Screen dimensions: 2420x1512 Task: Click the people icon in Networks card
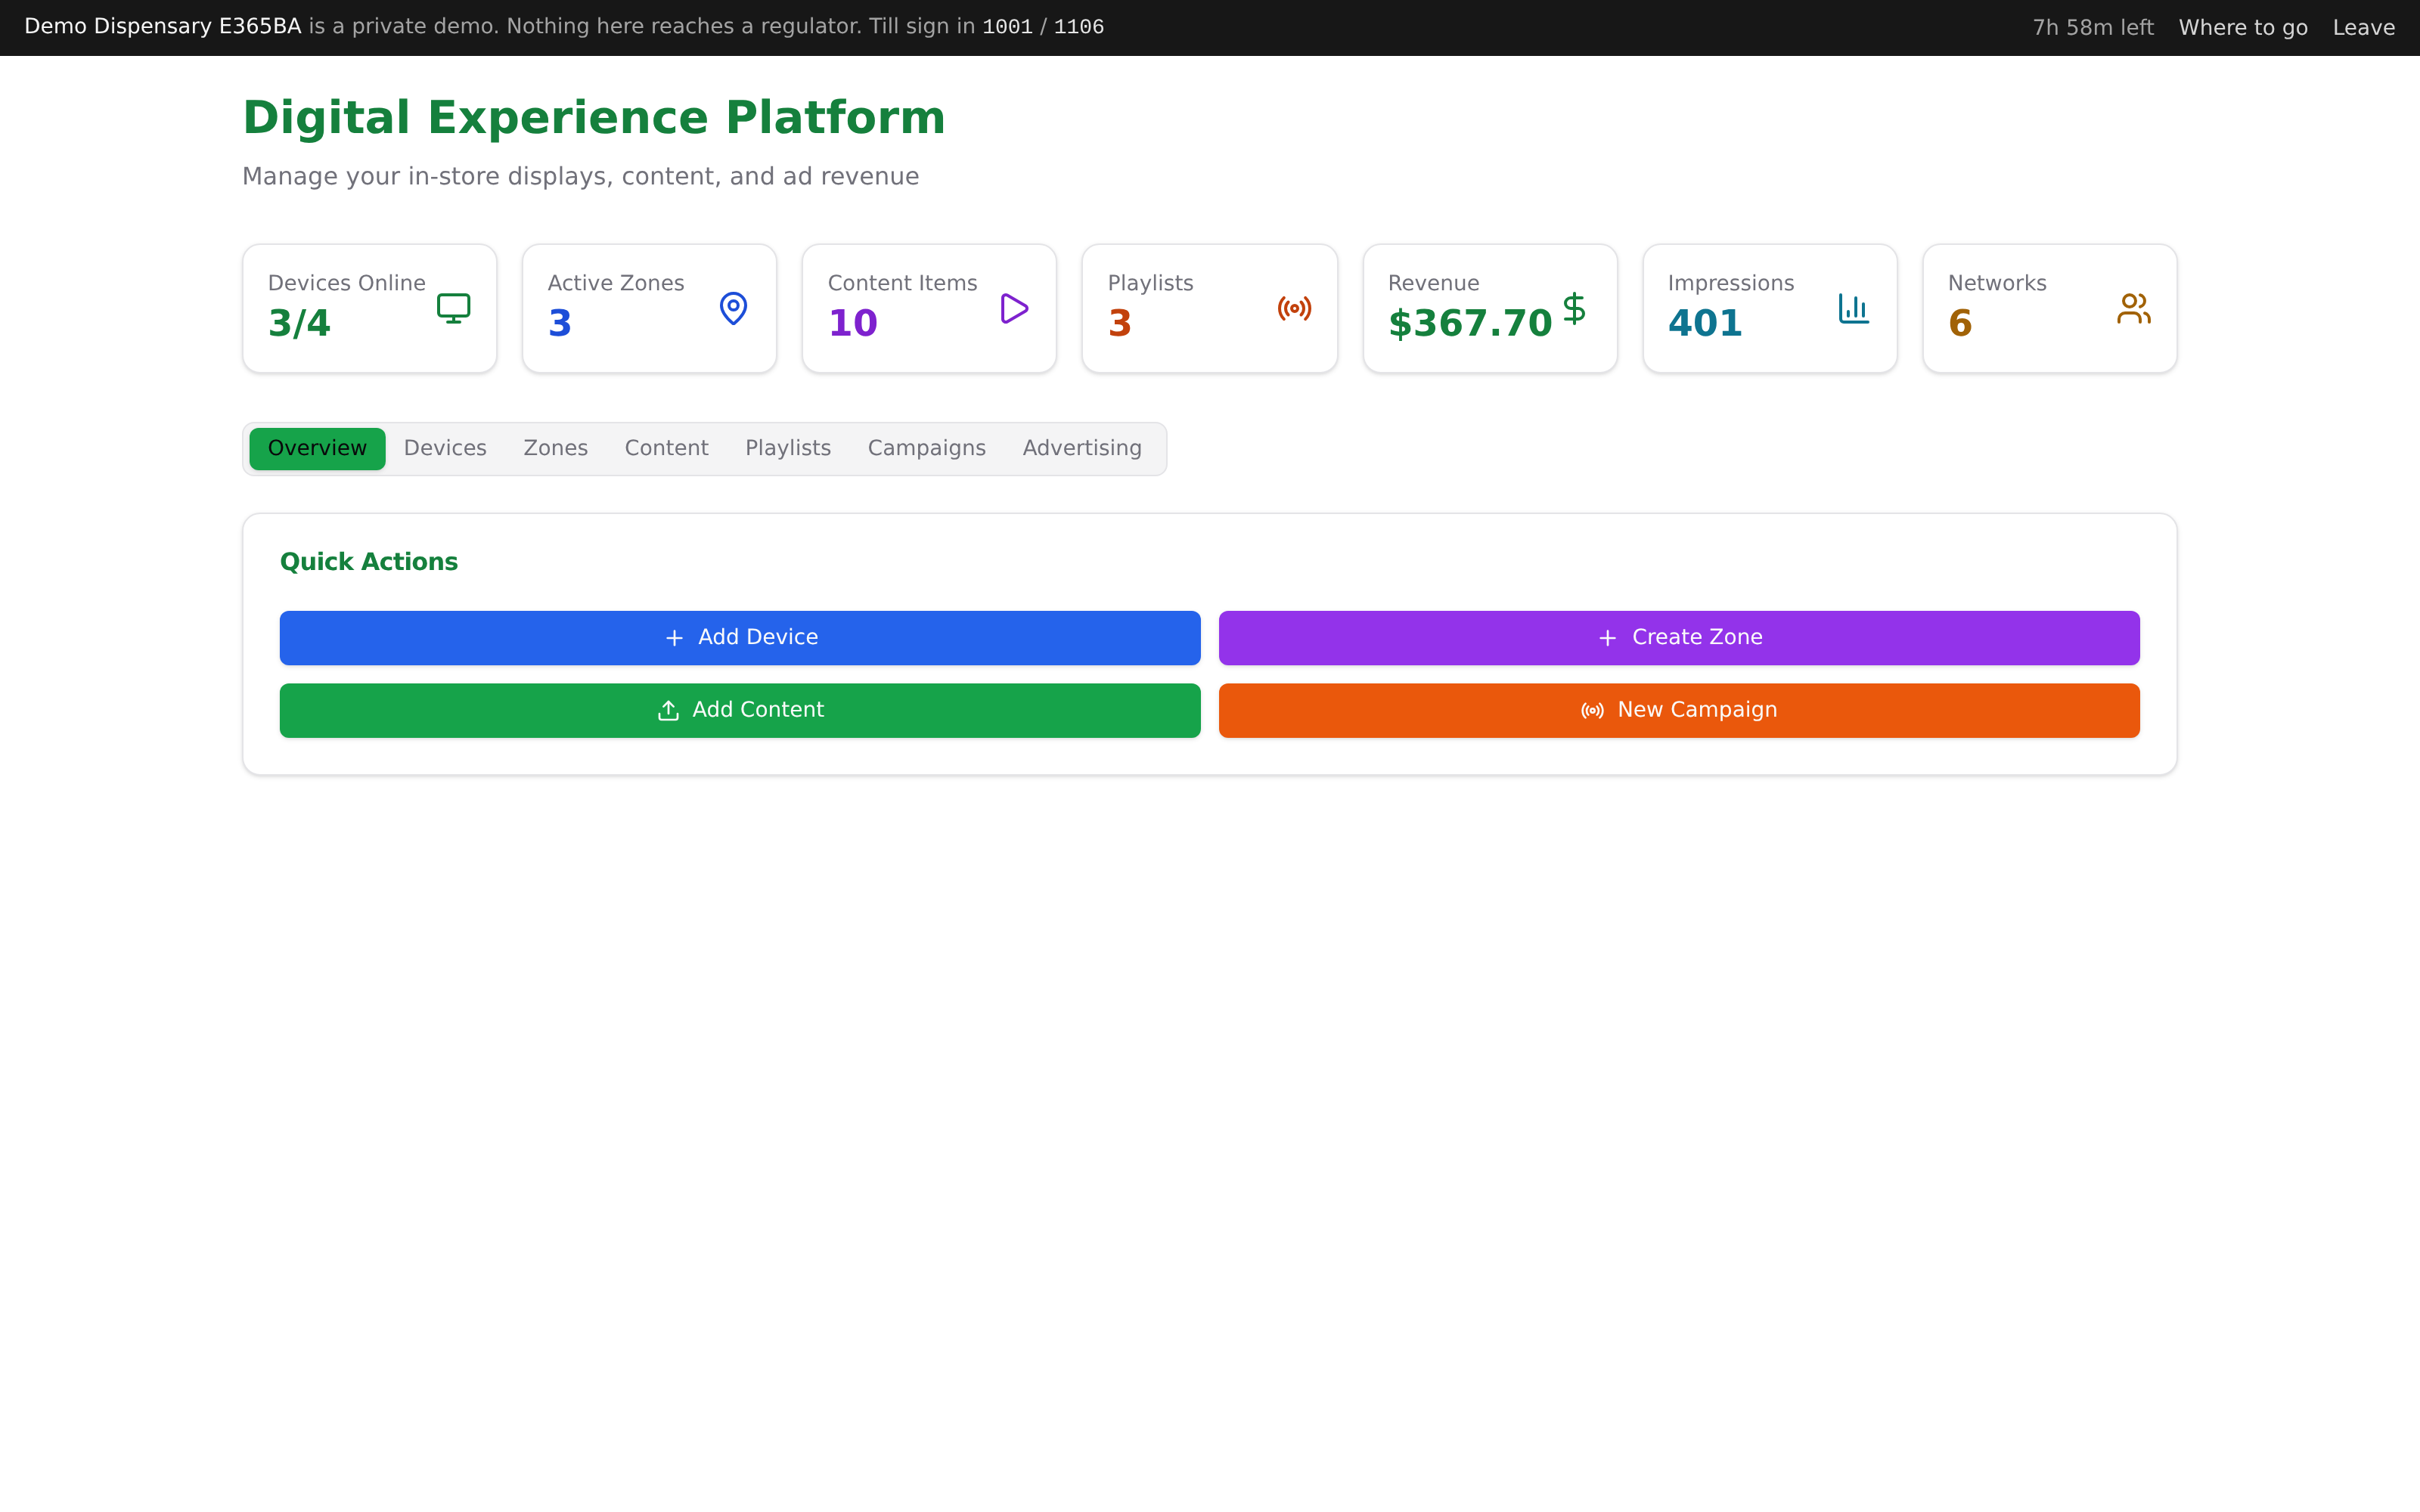point(2134,308)
